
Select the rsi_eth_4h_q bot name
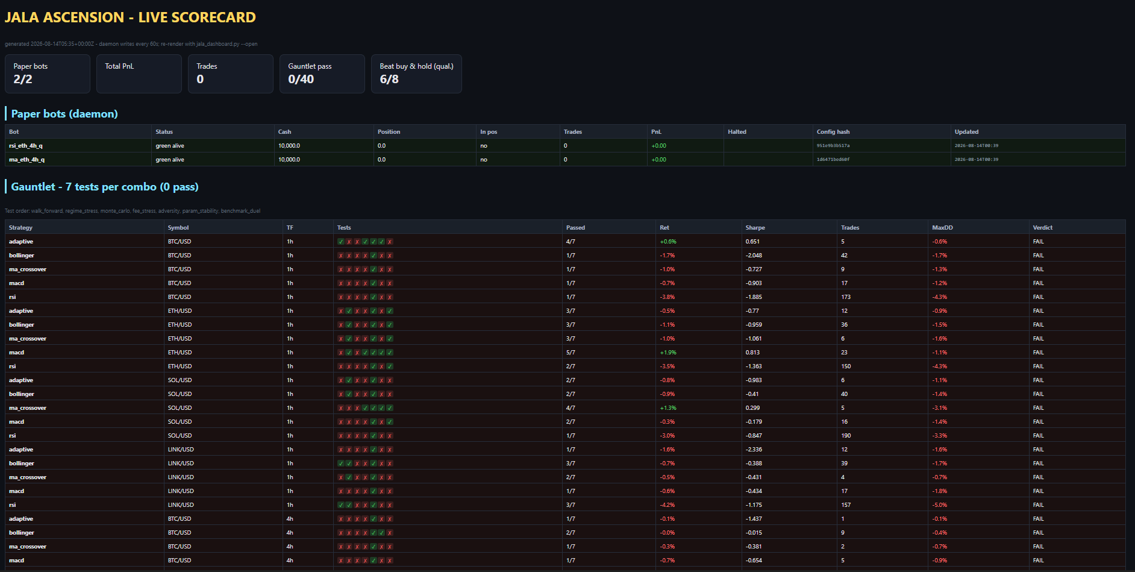[26, 145]
